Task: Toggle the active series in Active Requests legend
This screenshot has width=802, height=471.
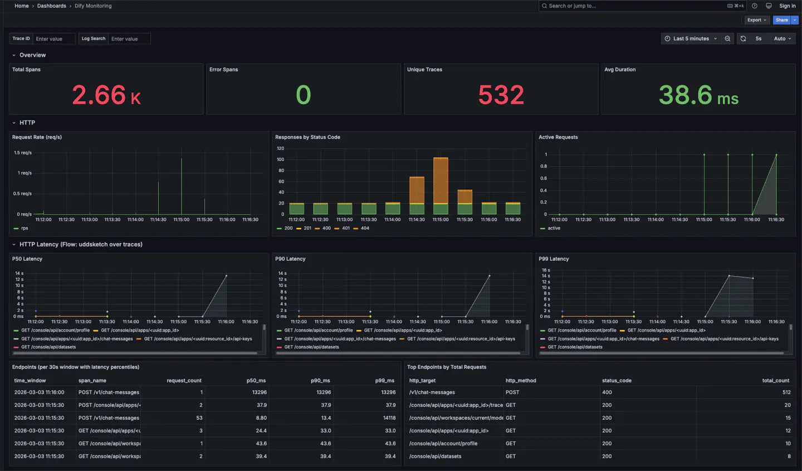Action: (554, 228)
